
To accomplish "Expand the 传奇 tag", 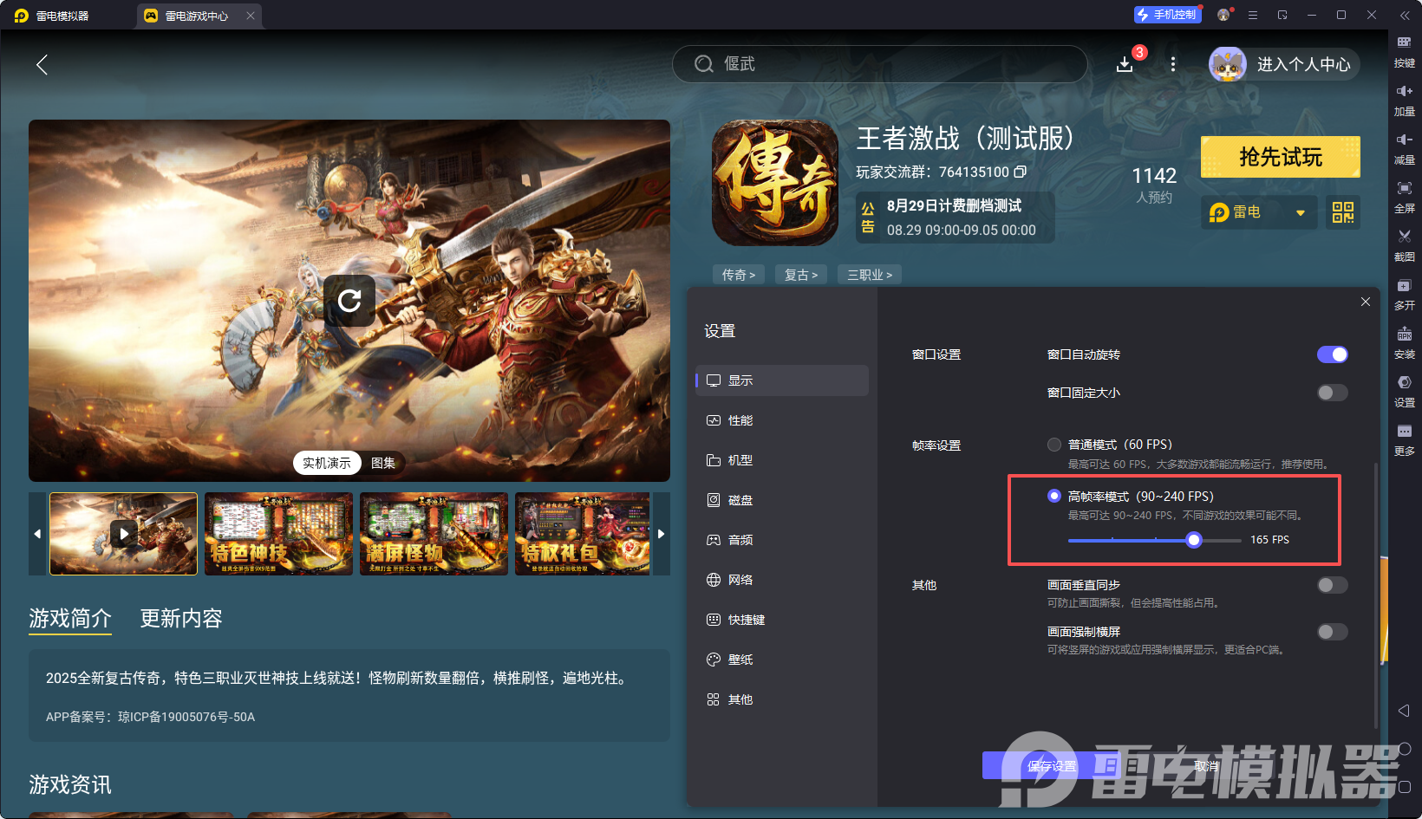I will 739,275.
